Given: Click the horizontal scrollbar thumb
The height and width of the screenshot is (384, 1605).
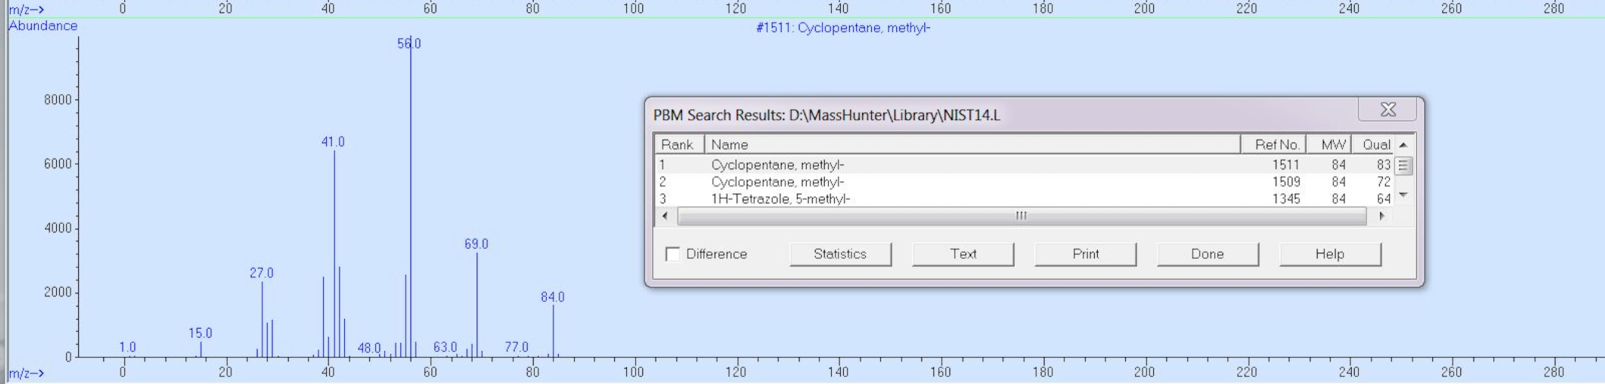Looking at the screenshot, I should pos(1022,216).
